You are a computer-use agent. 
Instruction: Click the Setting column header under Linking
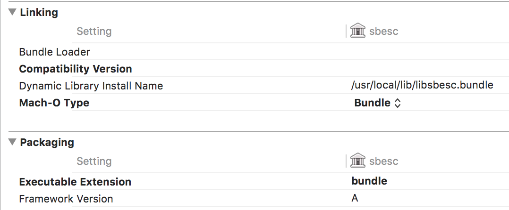coord(94,32)
